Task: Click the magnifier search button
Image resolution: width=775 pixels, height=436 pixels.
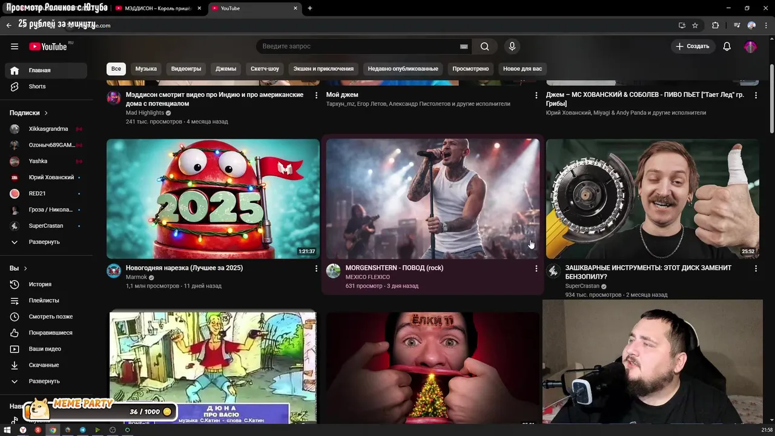Action: 484,47
